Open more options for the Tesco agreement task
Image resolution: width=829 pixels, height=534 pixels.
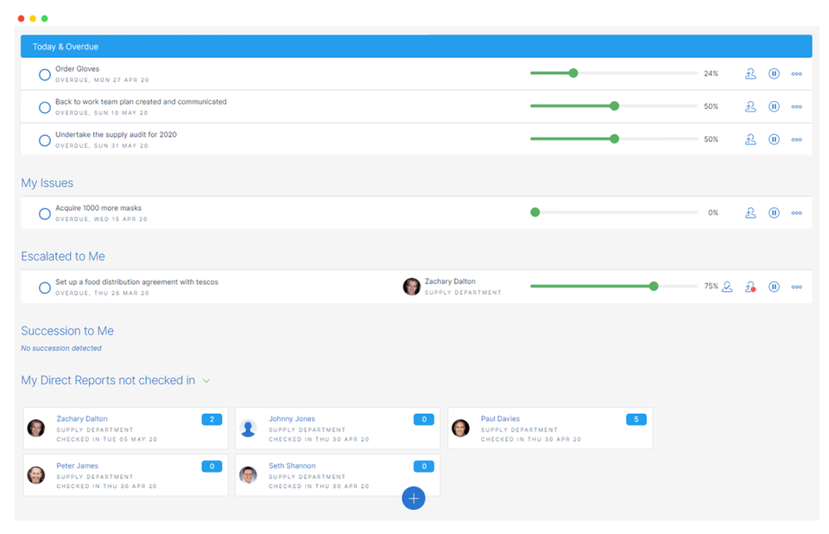click(796, 286)
